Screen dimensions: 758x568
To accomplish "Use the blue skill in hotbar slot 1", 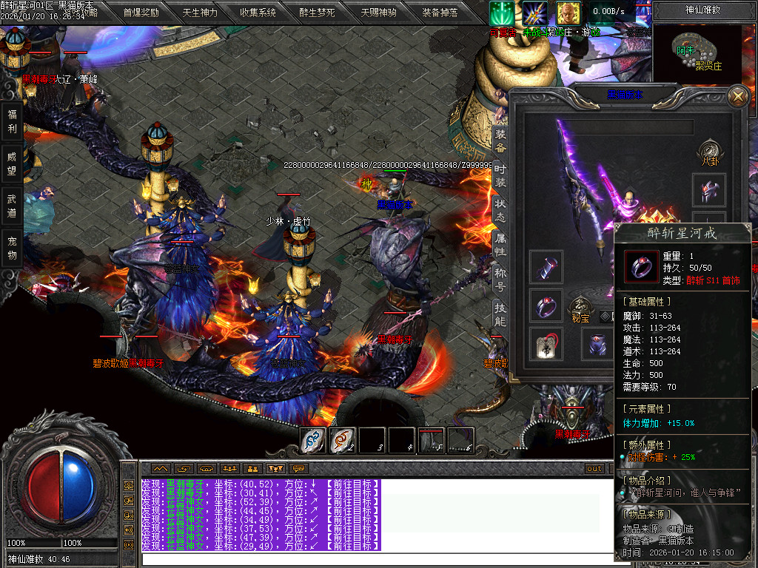I will click(313, 441).
